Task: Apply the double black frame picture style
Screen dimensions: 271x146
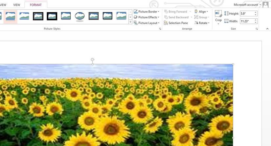Action: point(38,16)
